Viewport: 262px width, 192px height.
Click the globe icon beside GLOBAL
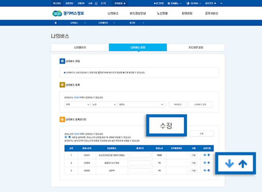pyautogui.click(x=188, y=3)
